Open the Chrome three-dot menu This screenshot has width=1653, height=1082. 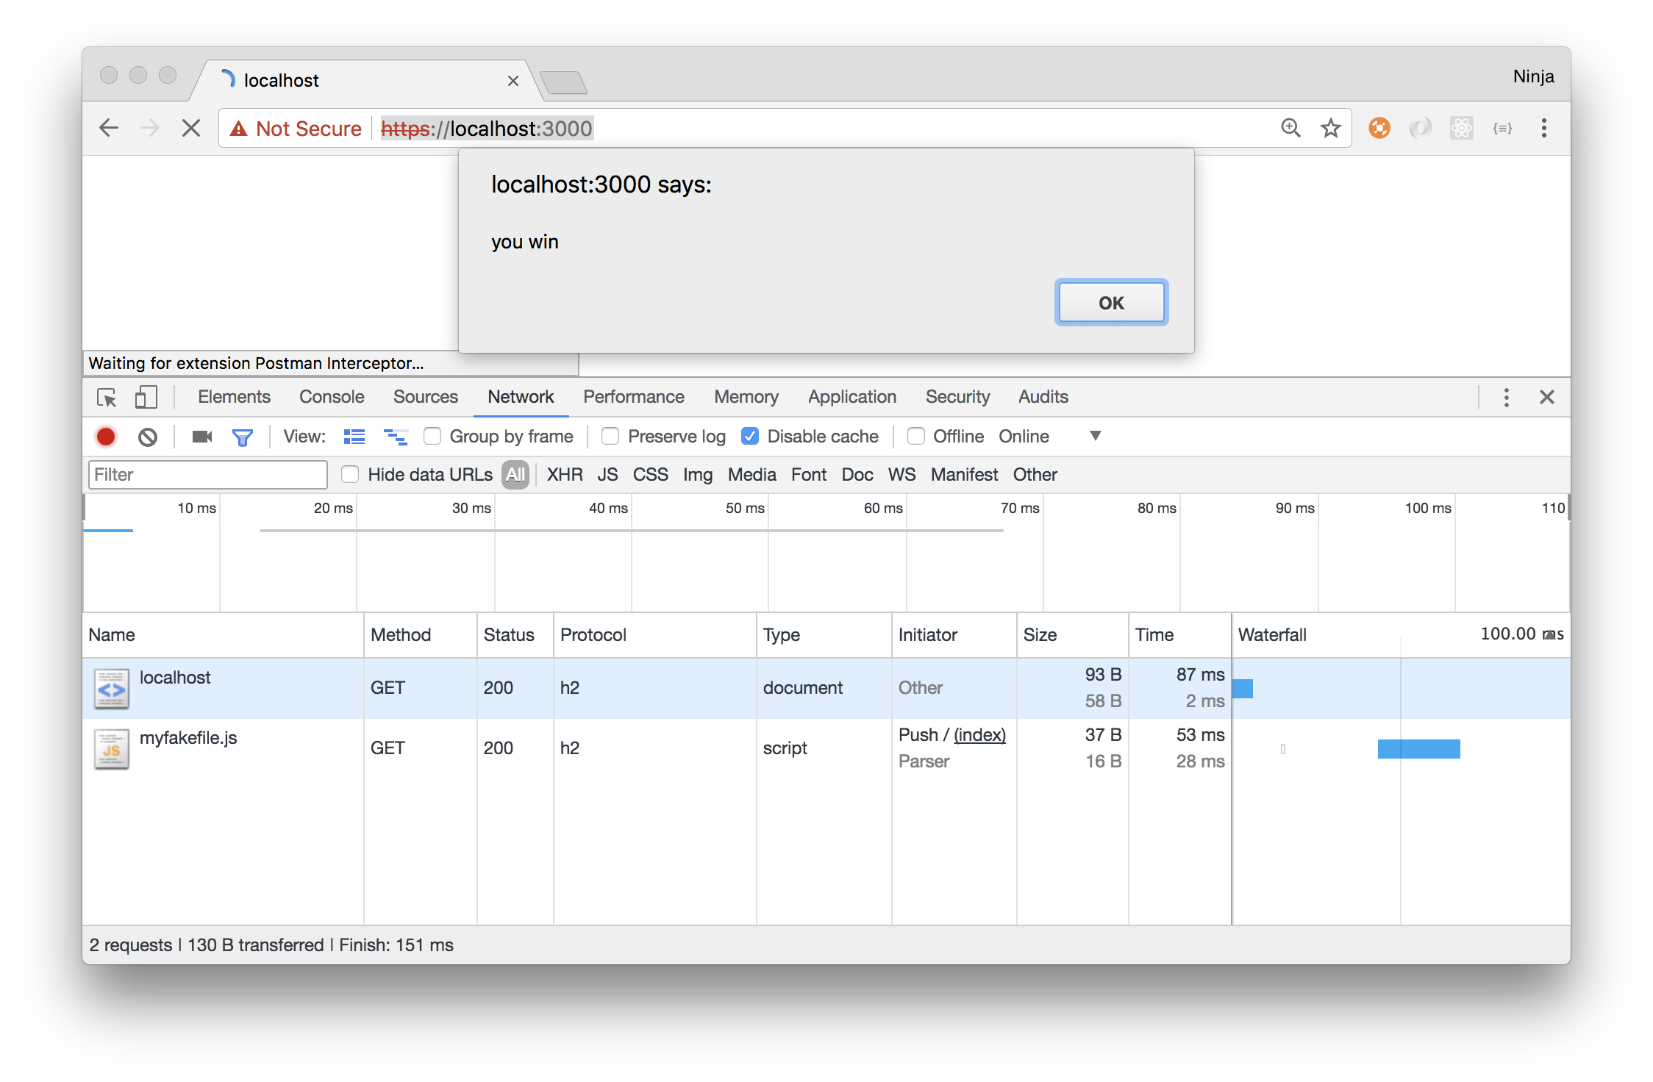click(1543, 129)
